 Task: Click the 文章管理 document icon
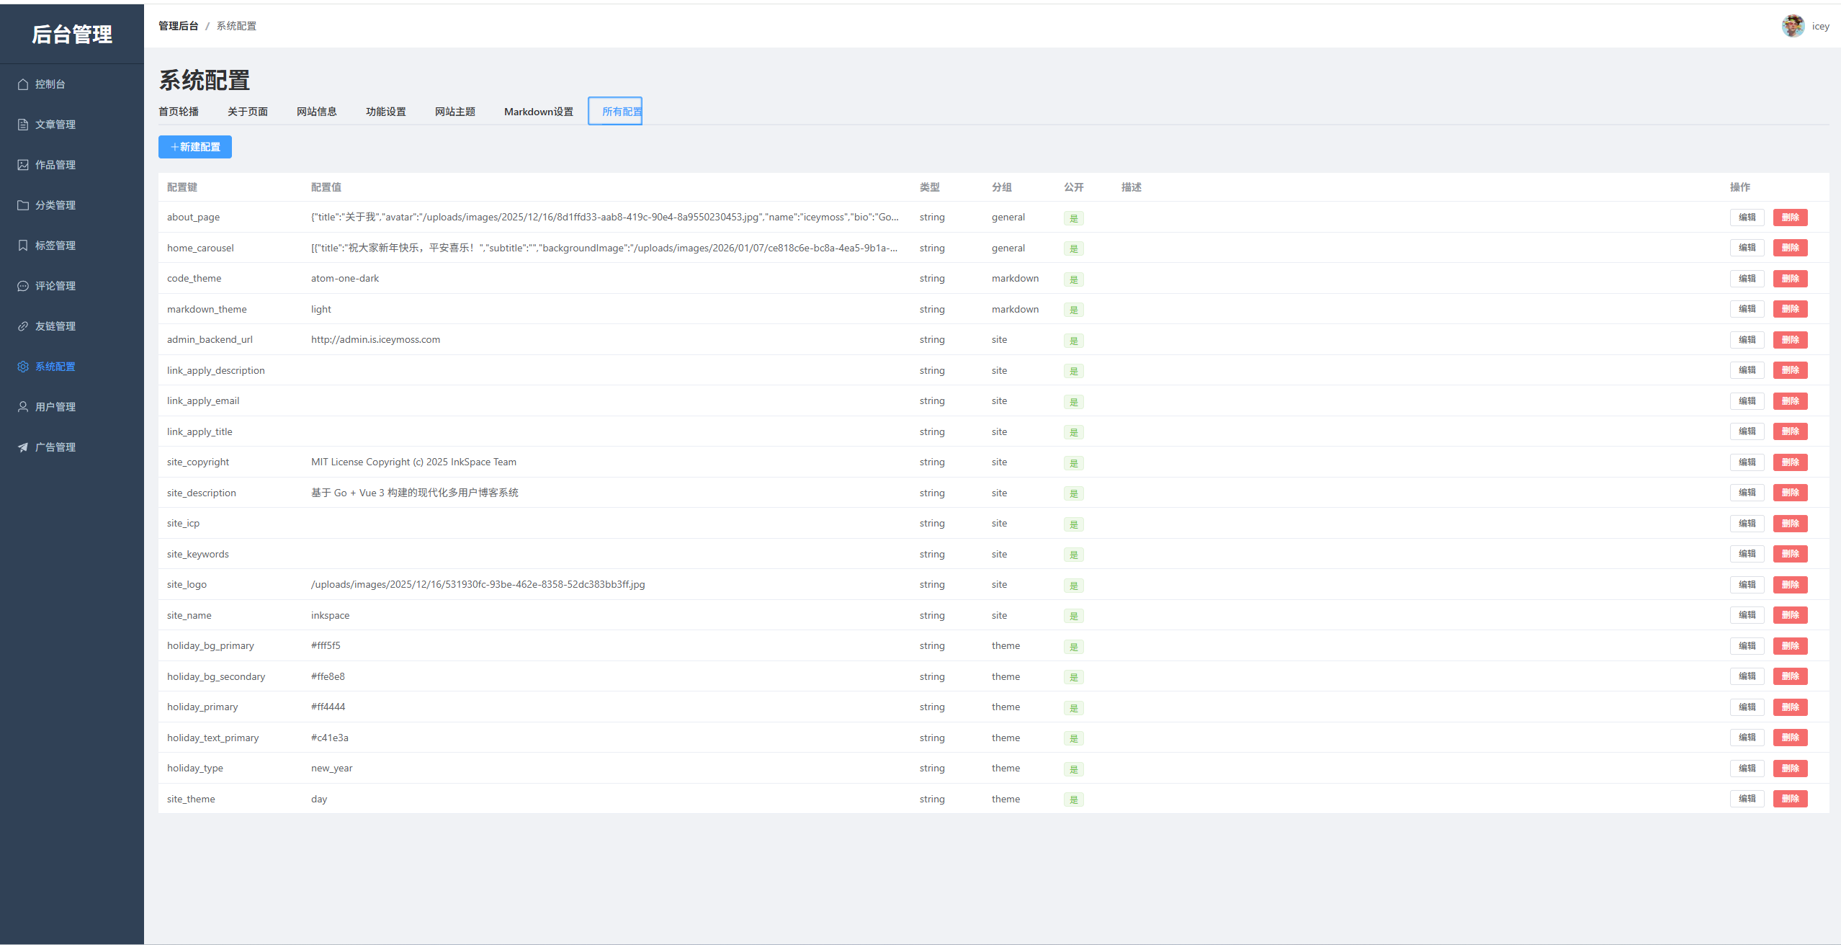[x=23, y=125]
